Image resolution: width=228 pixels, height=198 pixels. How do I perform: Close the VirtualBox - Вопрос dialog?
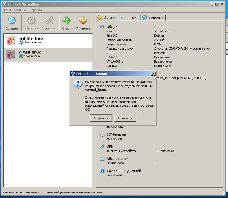153,74
